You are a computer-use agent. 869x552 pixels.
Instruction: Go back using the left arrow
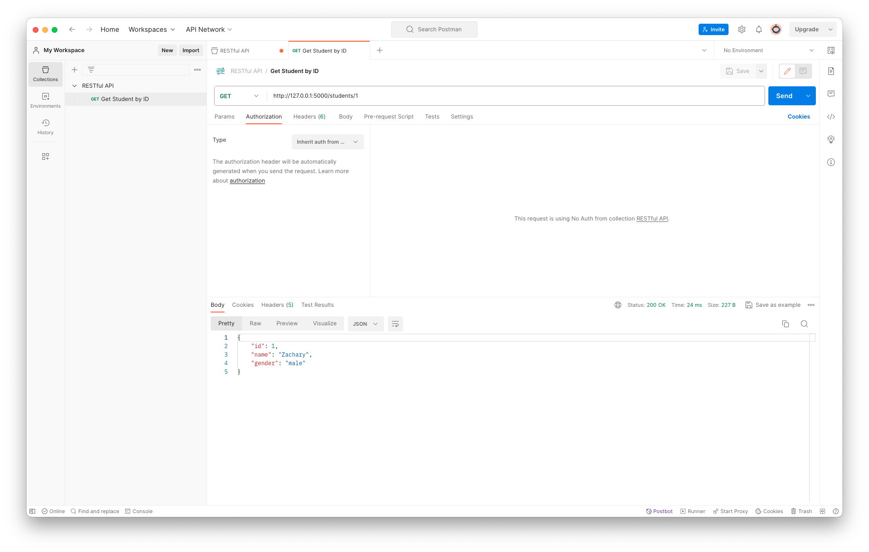[x=72, y=29]
